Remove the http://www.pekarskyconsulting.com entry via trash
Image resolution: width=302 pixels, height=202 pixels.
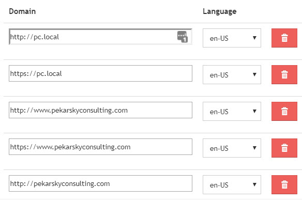click(284, 112)
